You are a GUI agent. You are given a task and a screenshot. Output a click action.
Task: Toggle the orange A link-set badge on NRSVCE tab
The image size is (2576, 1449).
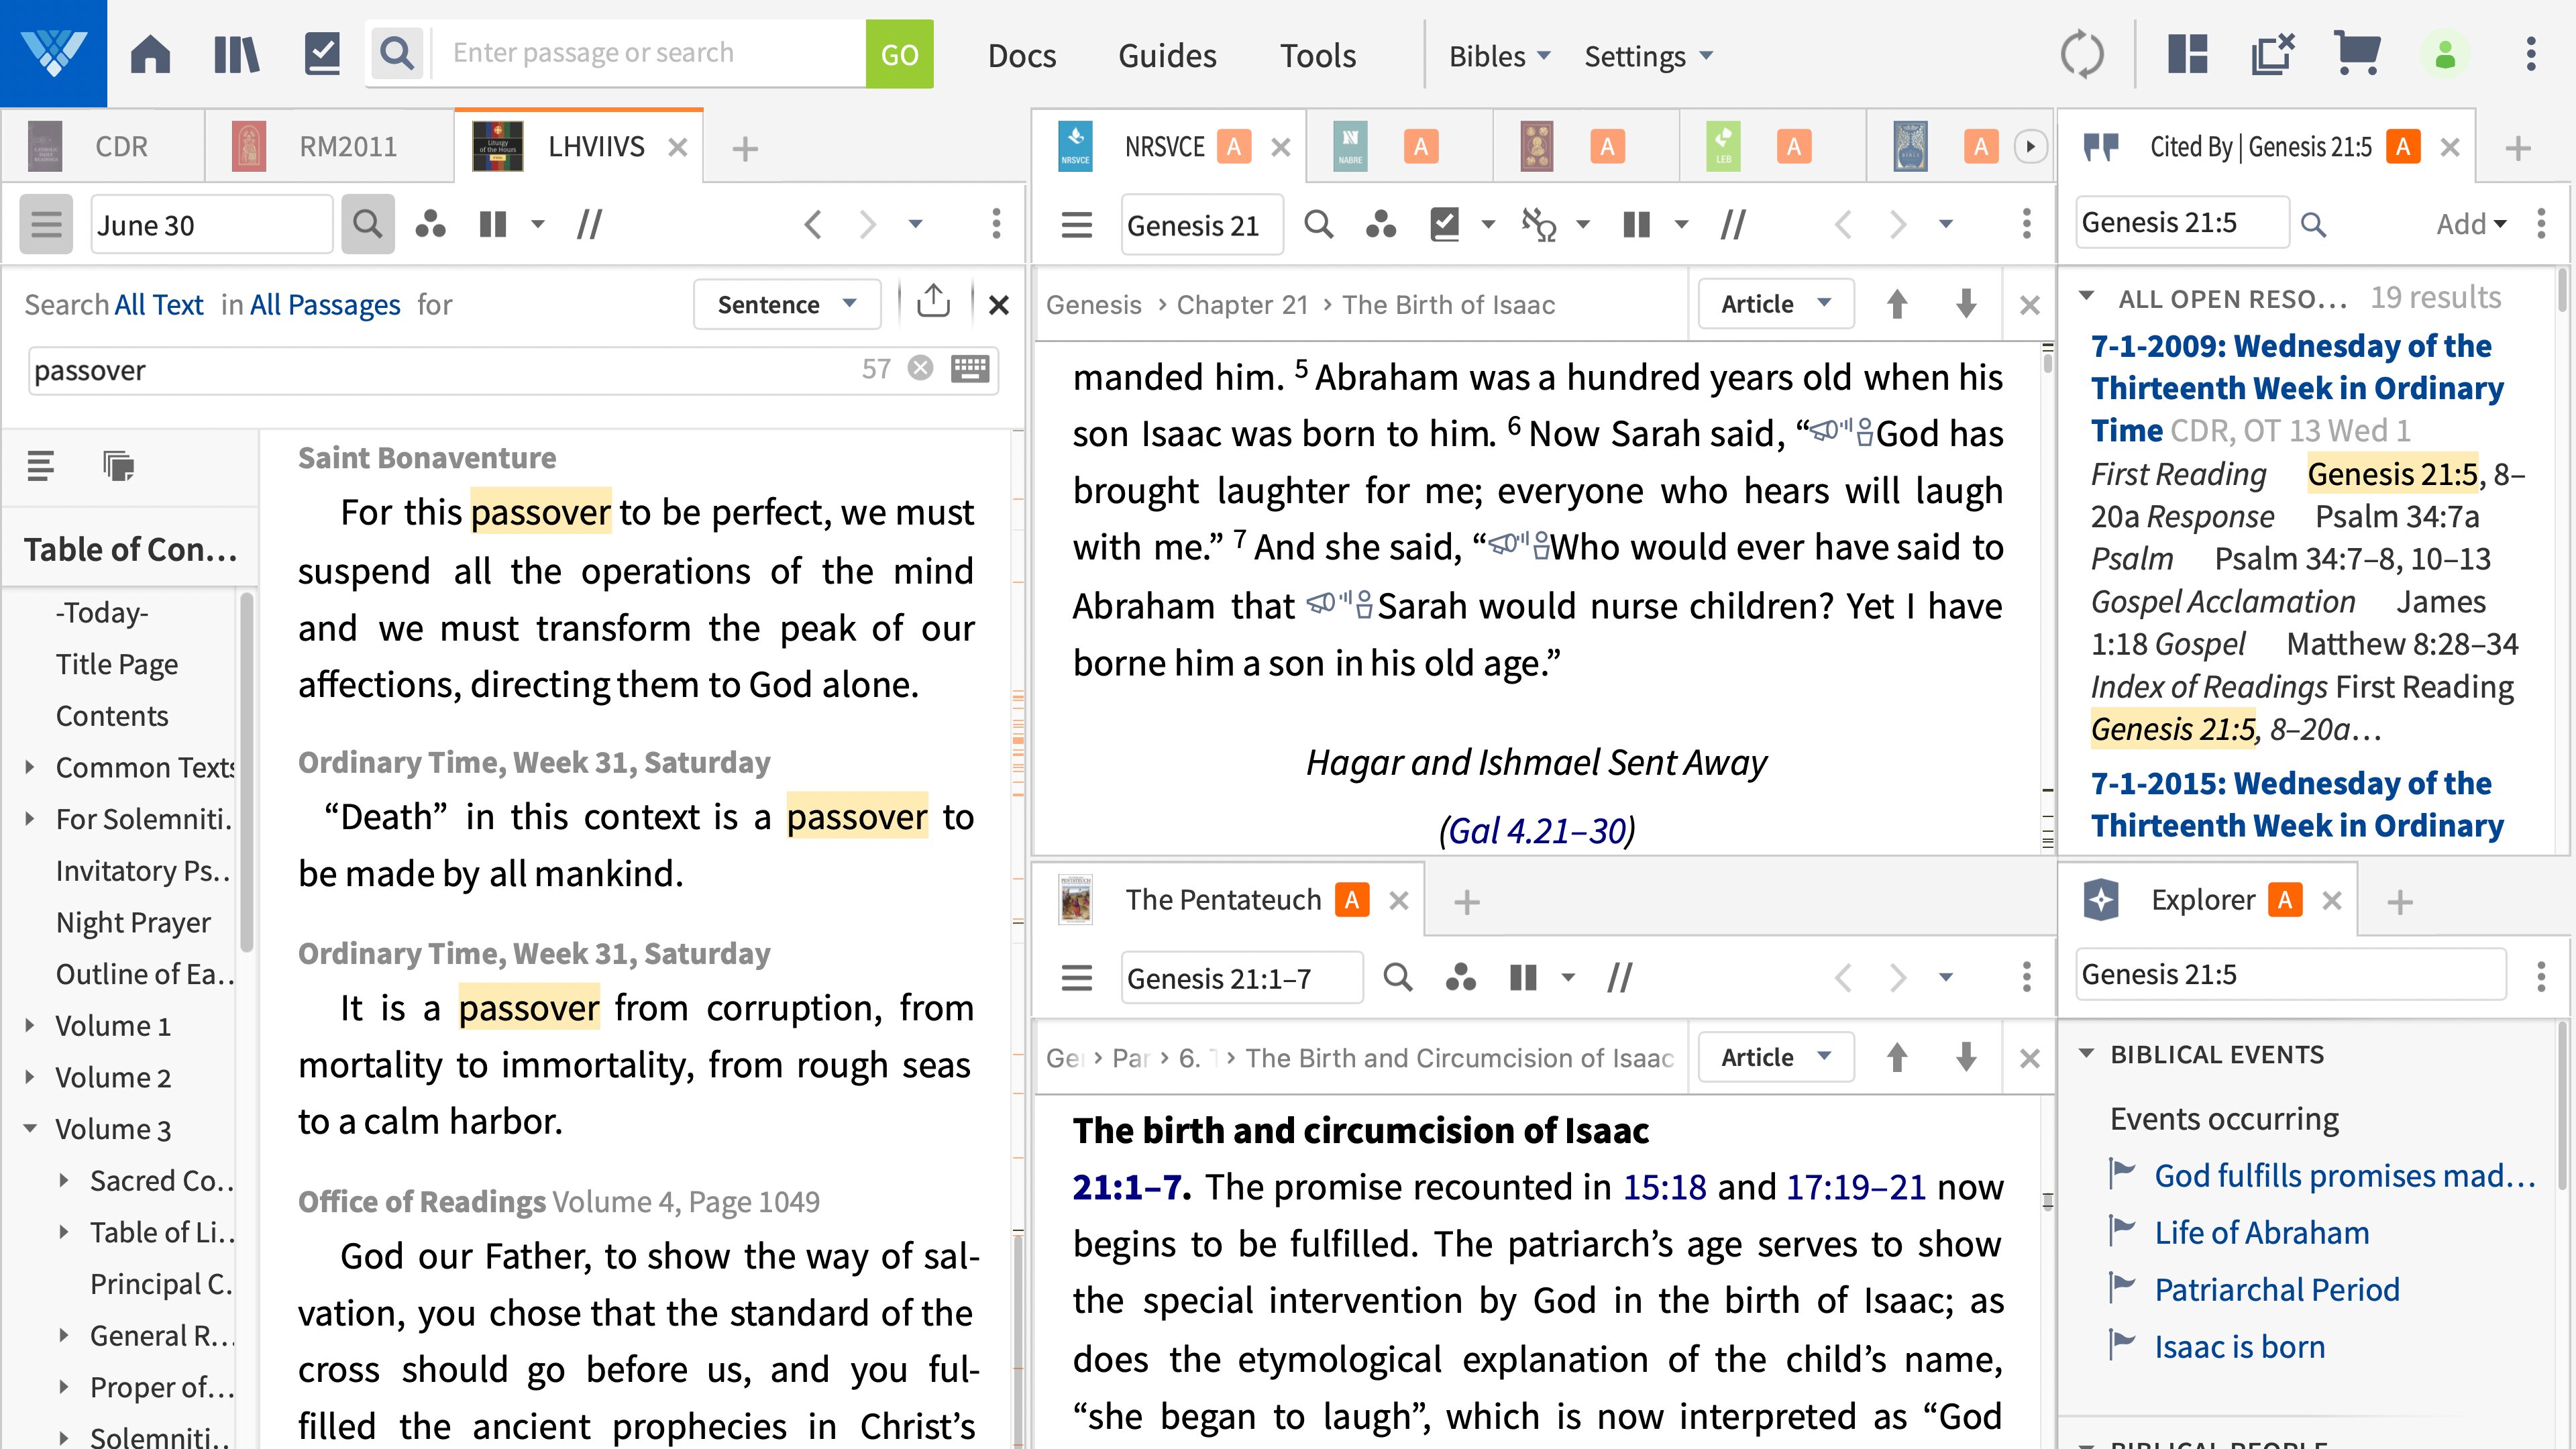(1236, 146)
